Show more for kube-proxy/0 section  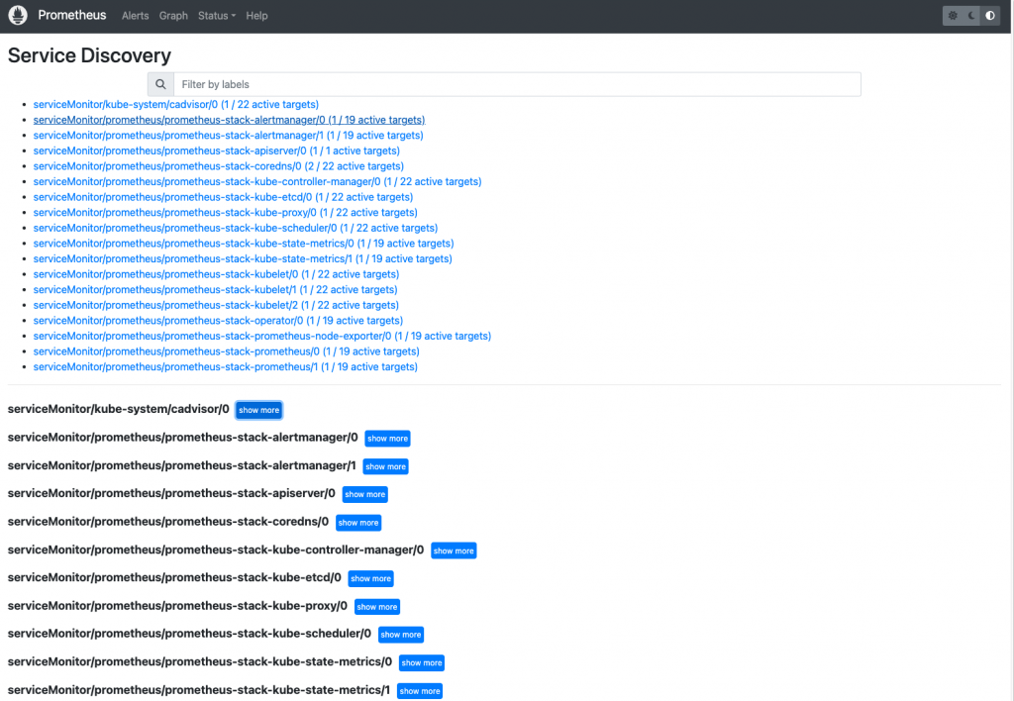377,607
